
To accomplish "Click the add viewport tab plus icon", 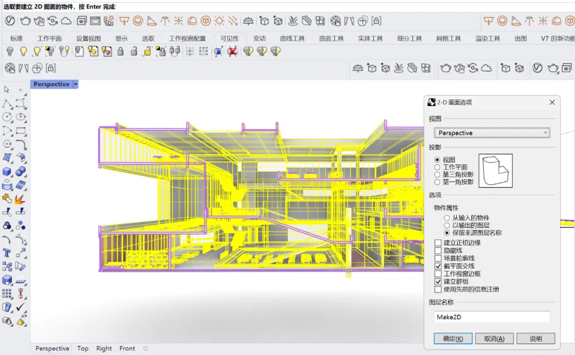I will tap(145, 349).
